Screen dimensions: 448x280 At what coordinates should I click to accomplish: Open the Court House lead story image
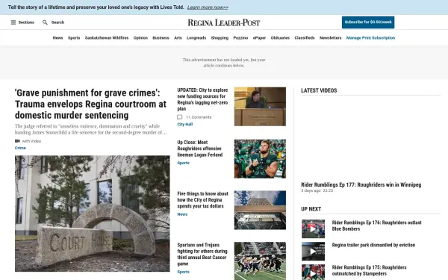93,214
